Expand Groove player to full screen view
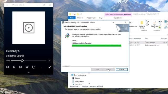 [x=50, y=67]
